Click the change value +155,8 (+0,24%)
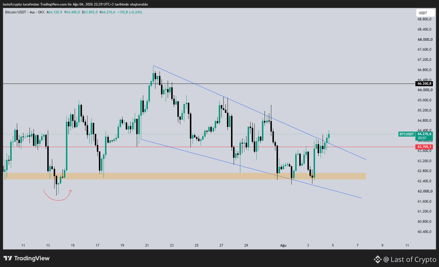Viewport: 439px width, 267px height. (x=130, y=12)
